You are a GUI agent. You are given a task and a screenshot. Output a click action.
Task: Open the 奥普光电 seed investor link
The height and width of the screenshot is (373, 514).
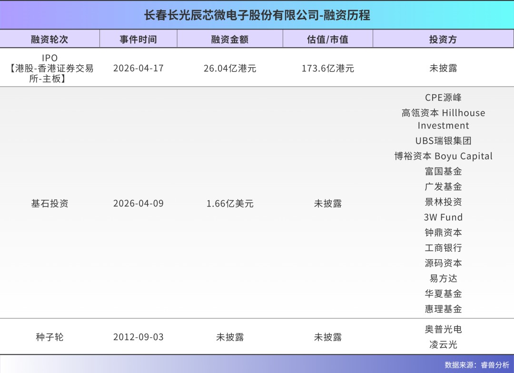click(443, 329)
